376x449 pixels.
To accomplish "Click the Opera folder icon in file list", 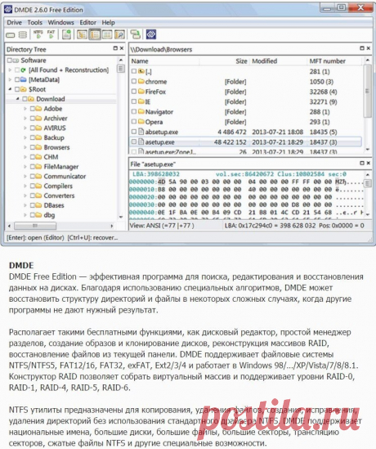I will [x=141, y=122].
